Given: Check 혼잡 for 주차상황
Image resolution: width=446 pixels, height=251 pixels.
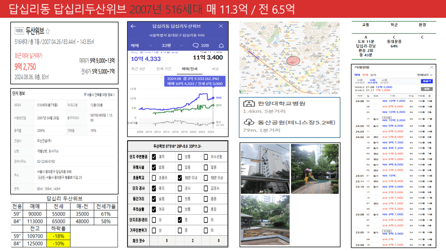Looking at the screenshot, I should 206,209.
